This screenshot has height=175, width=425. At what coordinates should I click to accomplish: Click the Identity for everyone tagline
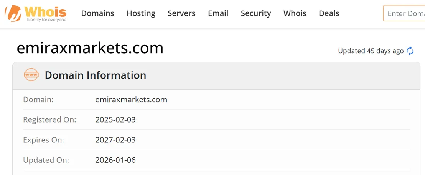pos(46,20)
